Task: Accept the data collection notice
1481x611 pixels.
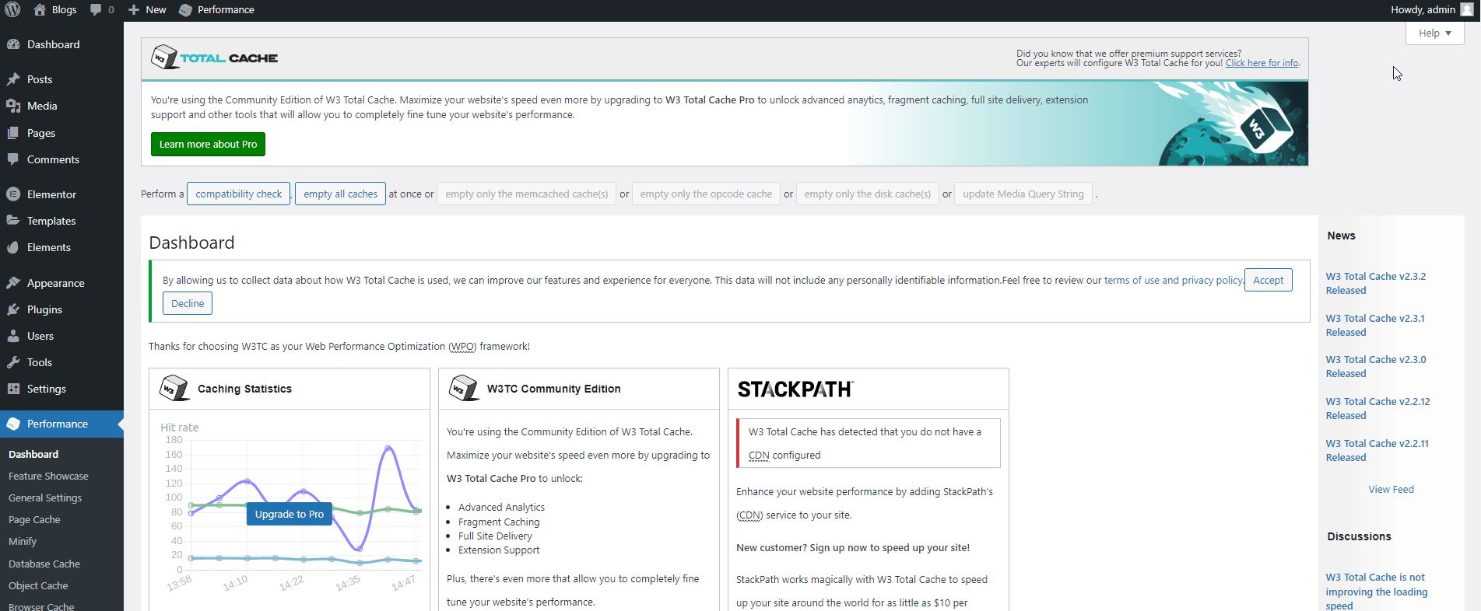Action: (1268, 280)
